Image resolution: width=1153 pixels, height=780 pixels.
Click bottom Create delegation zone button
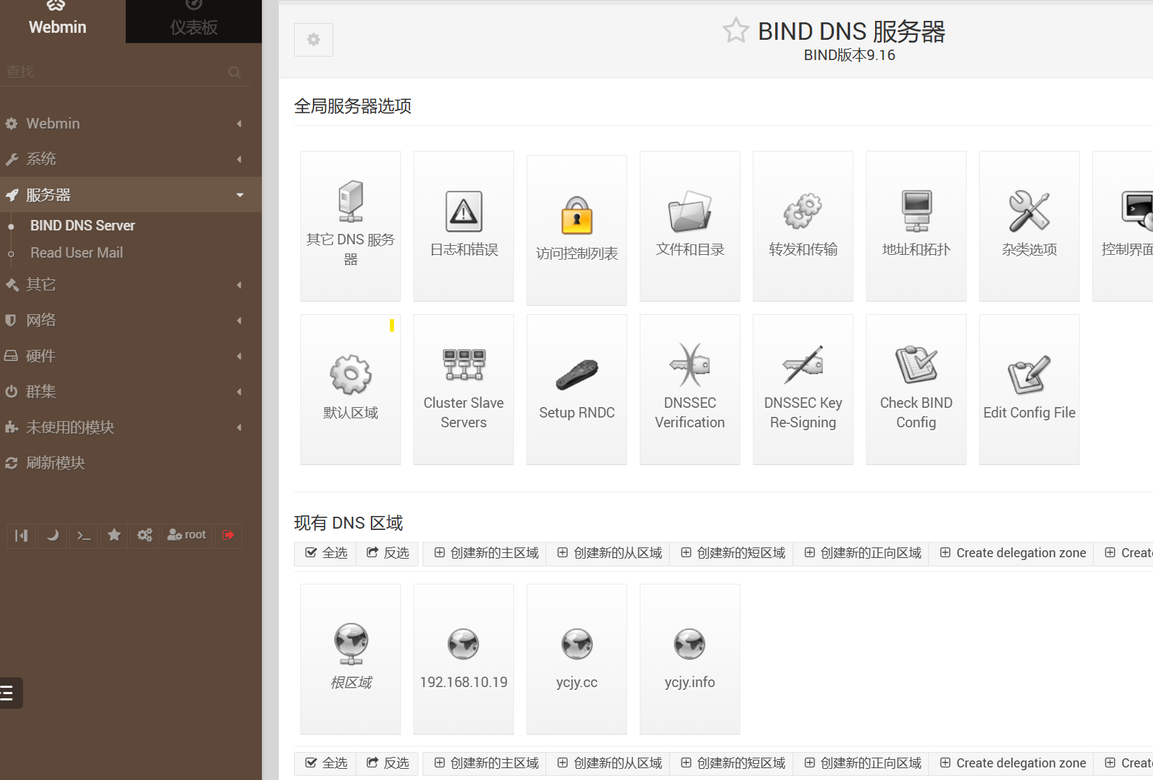click(1012, 763)
